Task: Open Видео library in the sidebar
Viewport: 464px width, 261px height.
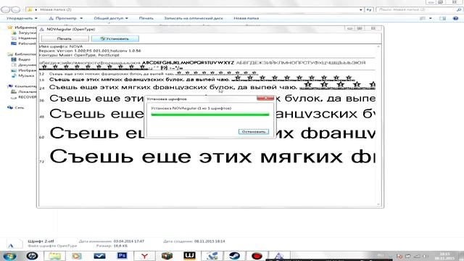Action: click(22, 59)
